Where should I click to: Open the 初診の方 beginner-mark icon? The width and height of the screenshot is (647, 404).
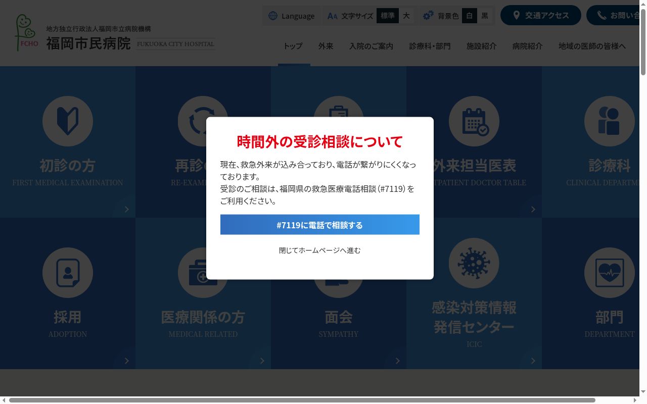[x=68, y=121]
